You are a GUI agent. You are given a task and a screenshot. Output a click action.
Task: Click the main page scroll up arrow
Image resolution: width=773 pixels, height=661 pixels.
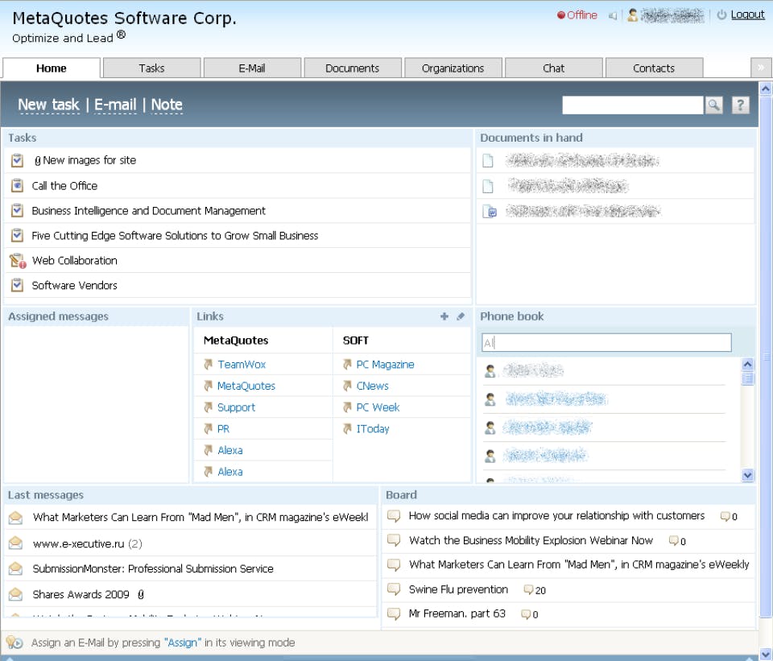pyautogui.click(x=766, y=89)
